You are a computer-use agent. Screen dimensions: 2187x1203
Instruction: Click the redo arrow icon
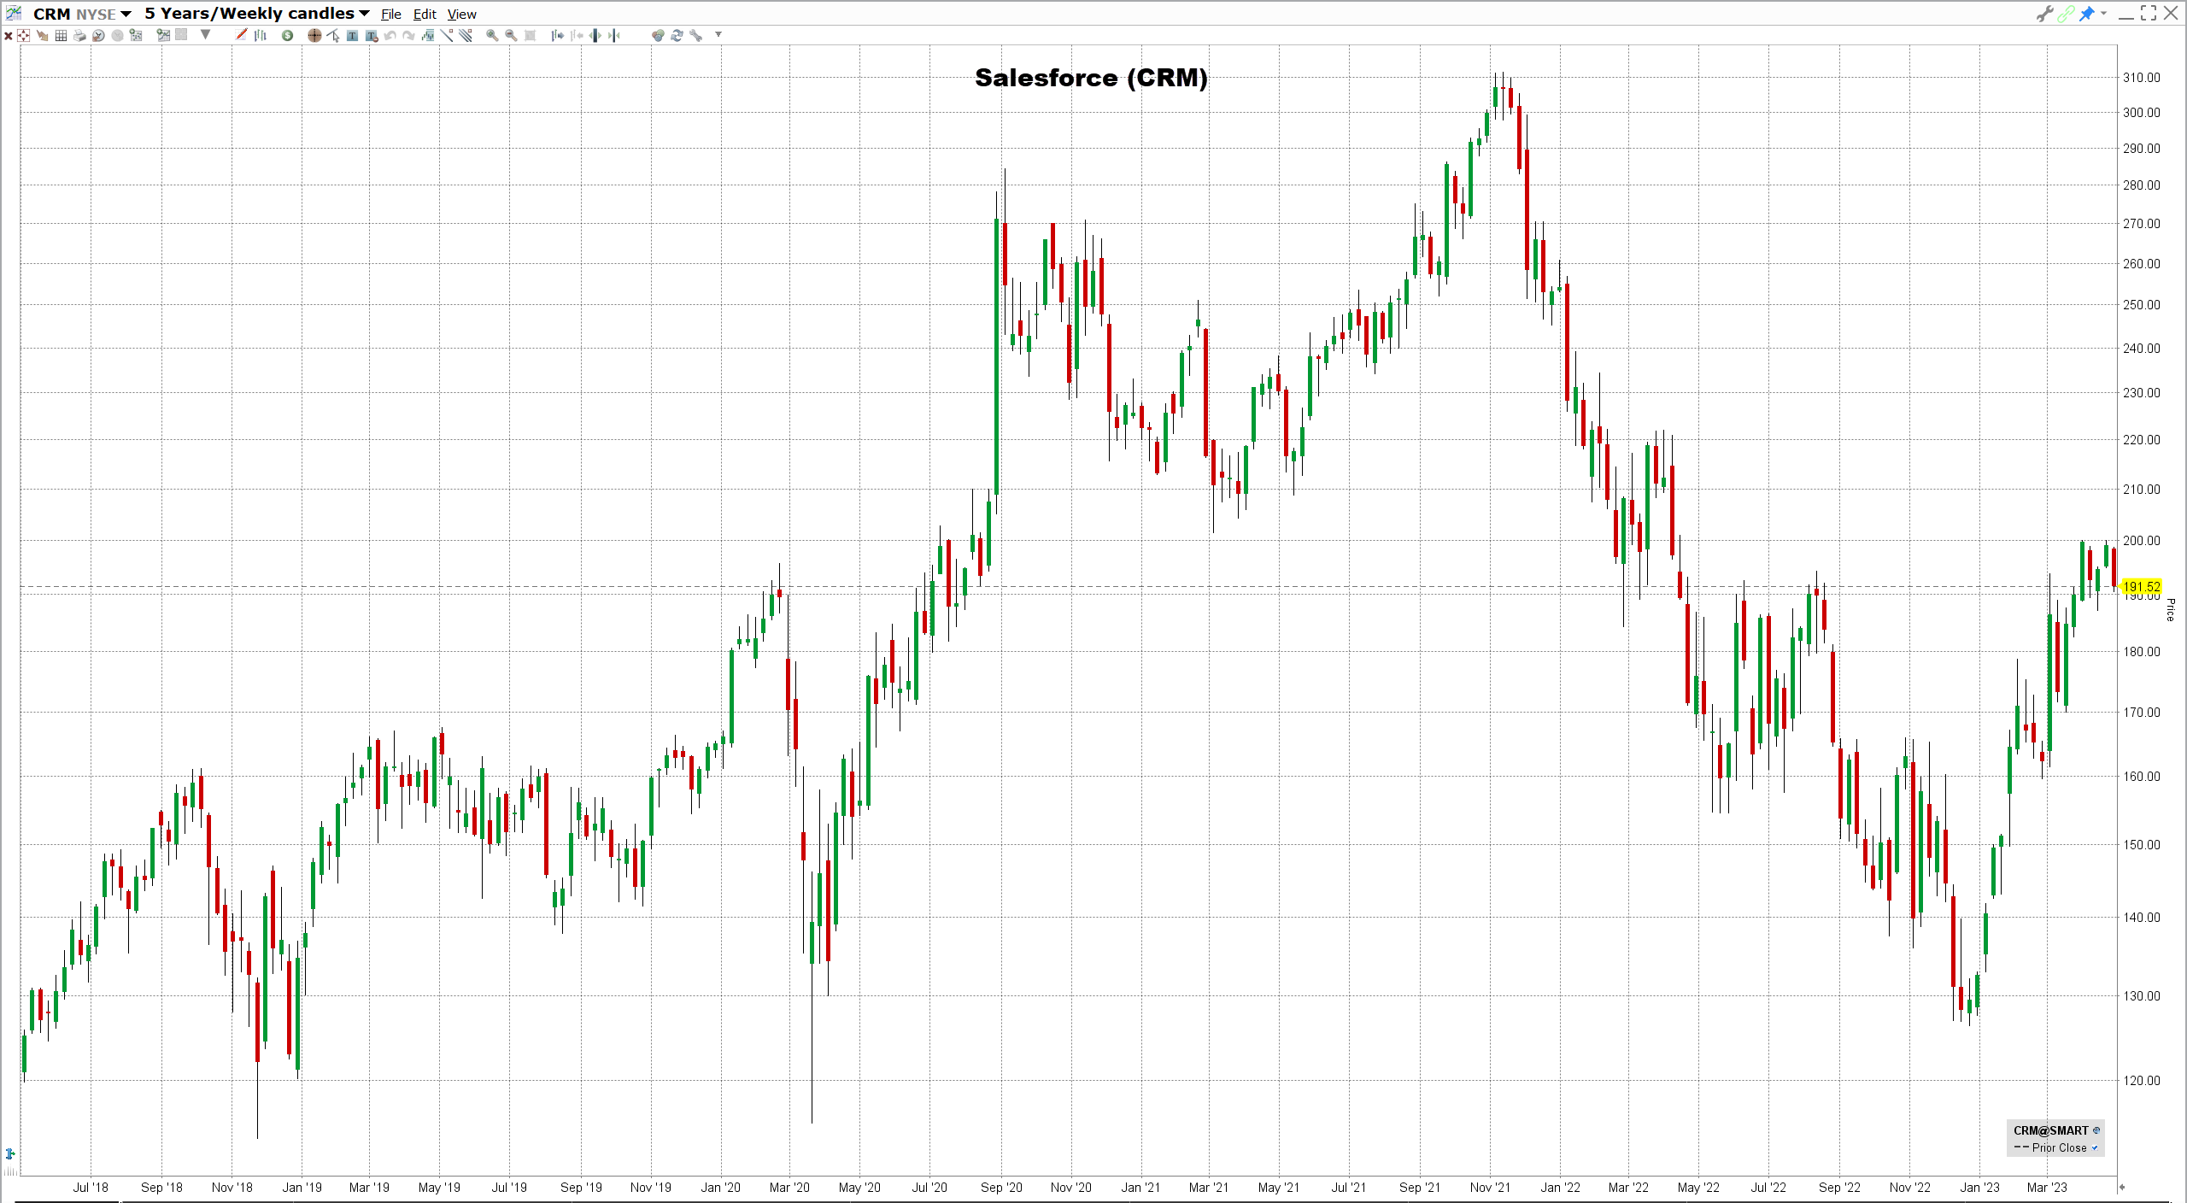click(408, 36)
